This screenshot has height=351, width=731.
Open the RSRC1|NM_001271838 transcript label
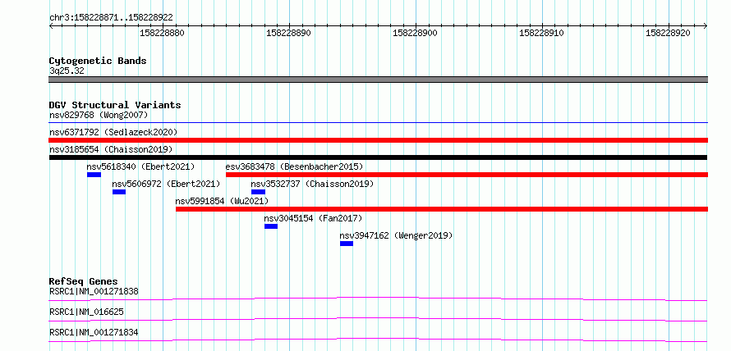(x=94, y=292)
